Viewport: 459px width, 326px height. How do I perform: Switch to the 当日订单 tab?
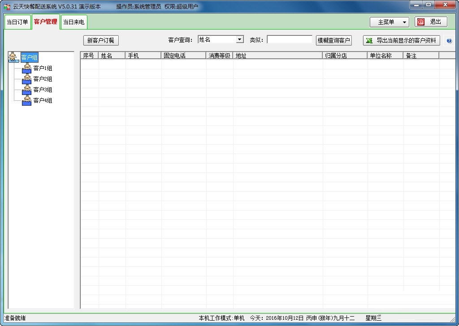17,22
